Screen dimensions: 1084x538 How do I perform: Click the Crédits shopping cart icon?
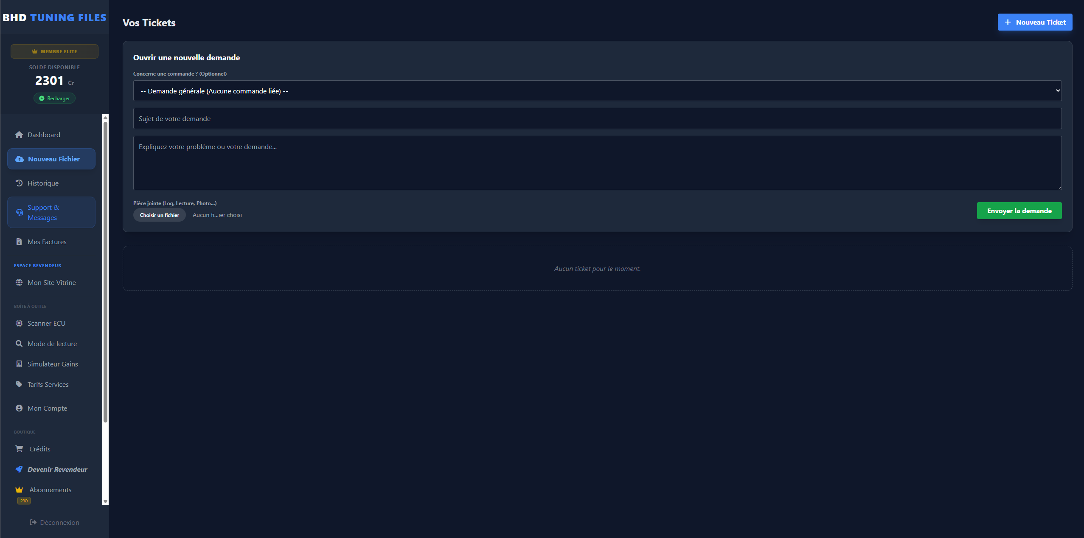20,449
